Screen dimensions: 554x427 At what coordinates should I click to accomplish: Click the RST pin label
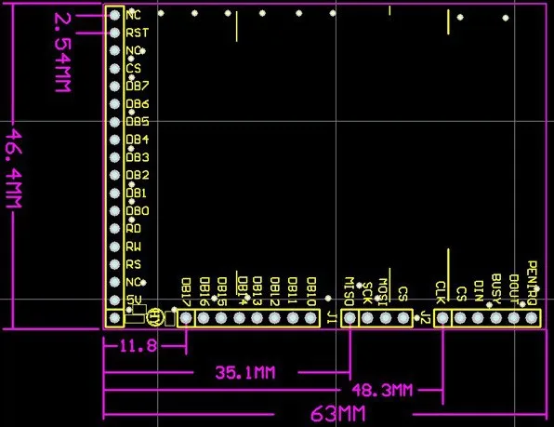pyautogui.click(x=137, y=33)
